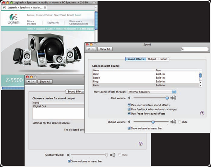Toggle Play user interface sound effects
The width and height of the screenshot is (211, 167).
tap(129, 105)
